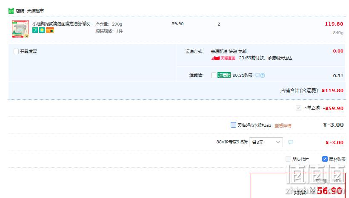Click the green sun badge under product title
This screenshot has width=349, height=198.
point(42,30)
